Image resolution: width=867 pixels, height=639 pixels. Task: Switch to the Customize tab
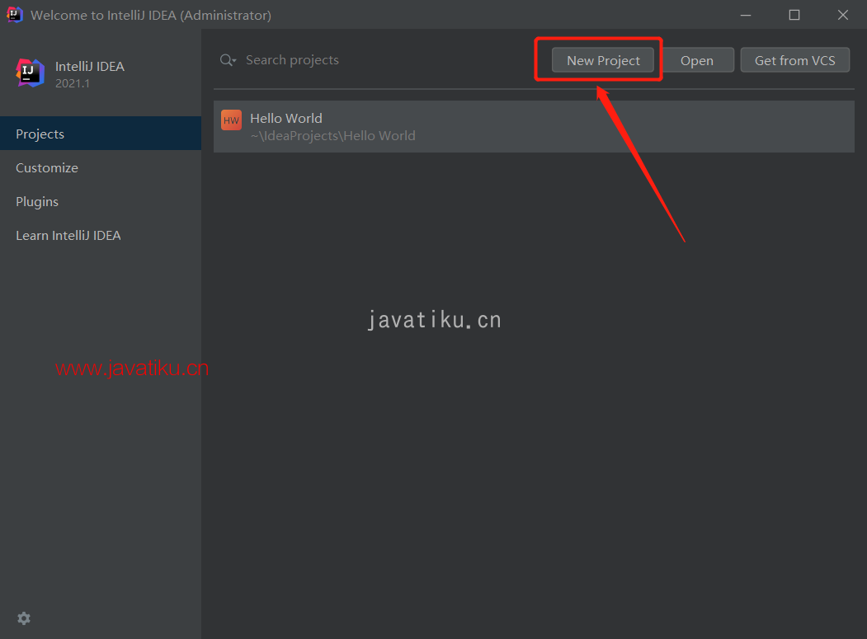pos(101,167)
